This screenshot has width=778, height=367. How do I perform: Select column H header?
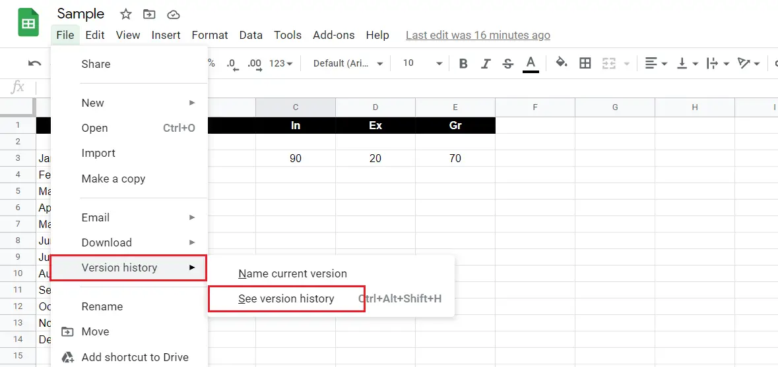[695, 107]
